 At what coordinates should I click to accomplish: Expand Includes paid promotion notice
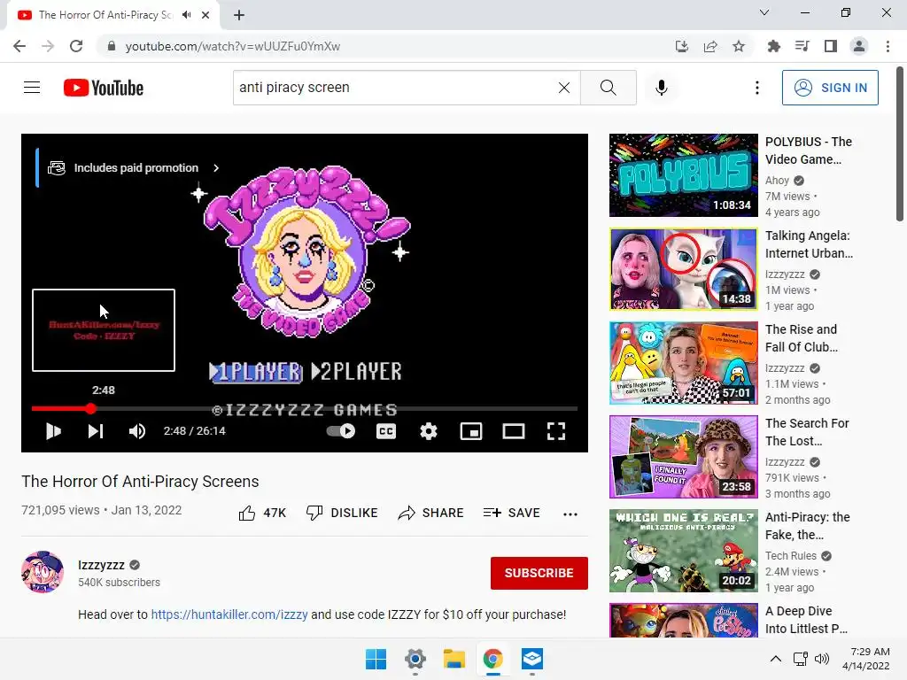[135, 167]
